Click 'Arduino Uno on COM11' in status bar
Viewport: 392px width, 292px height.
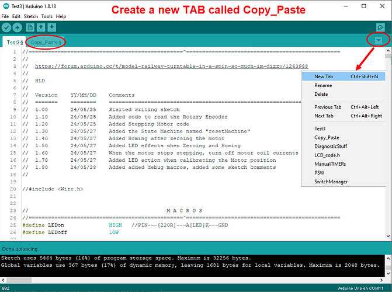pos(360,288)
